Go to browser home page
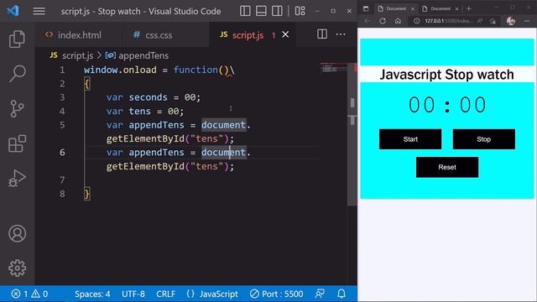Screen dimensions: 537x302 tap(398, 21)
